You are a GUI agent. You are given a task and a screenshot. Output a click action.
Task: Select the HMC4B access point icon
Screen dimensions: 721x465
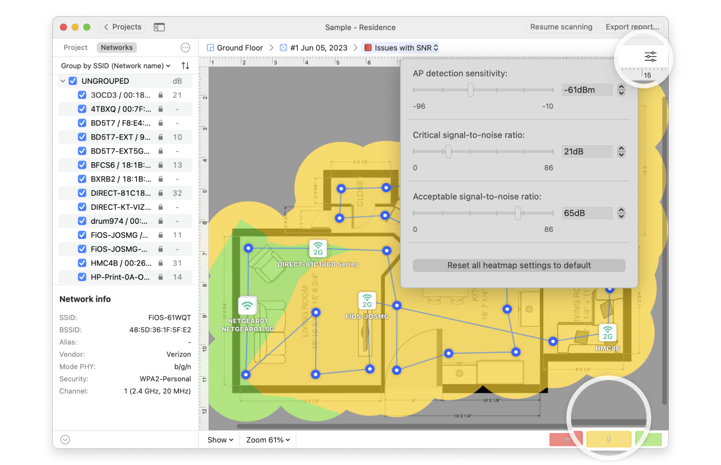608,333
